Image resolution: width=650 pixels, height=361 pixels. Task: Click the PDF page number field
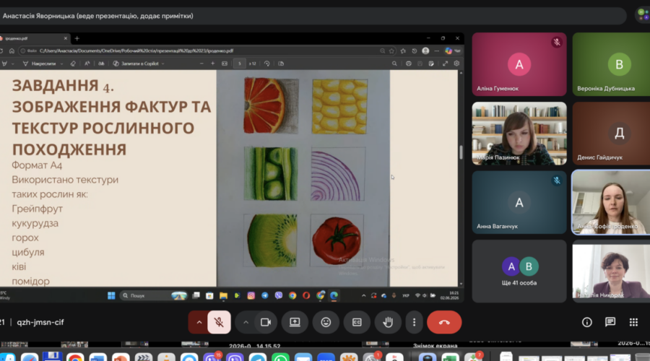239,64
